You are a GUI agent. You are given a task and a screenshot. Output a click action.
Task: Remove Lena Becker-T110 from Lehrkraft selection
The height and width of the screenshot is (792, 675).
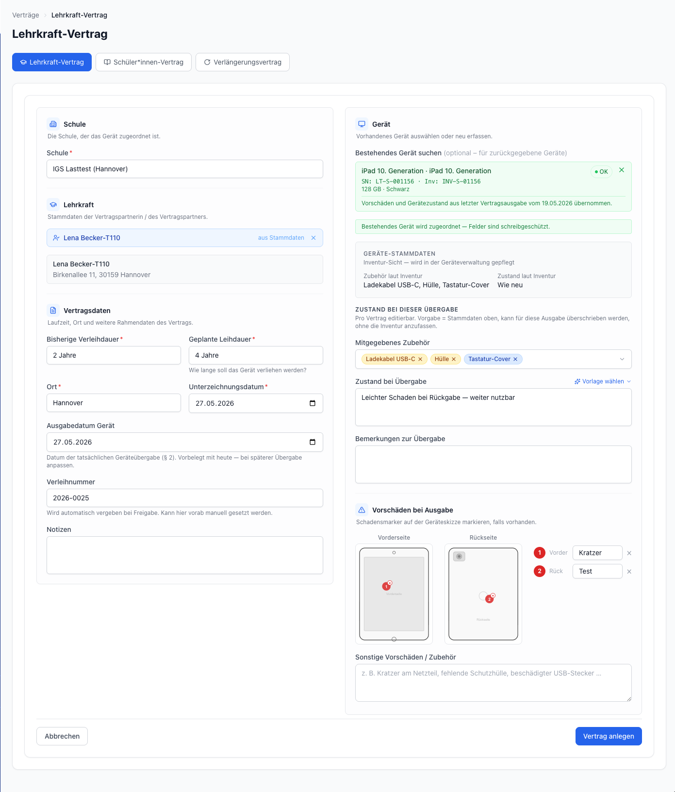(x=313, y=238)
